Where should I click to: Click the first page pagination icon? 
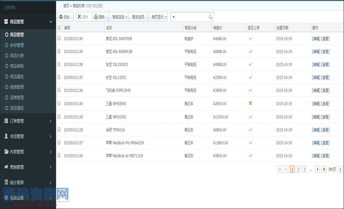tap(280, 169)
